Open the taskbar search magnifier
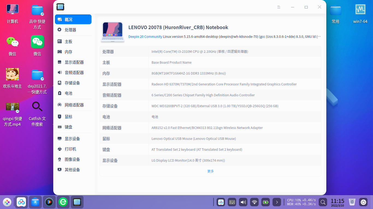 tap(323, 202)
